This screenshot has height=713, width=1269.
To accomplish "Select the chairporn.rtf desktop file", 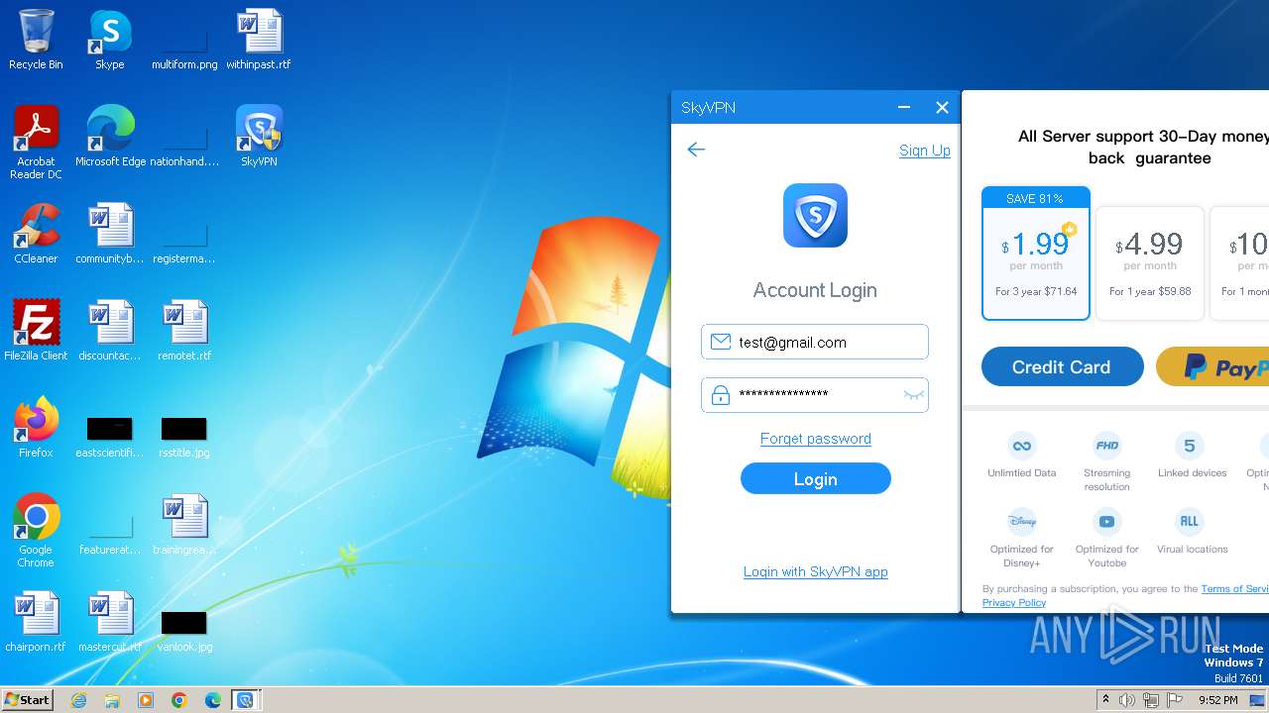I will pos(36,622).
